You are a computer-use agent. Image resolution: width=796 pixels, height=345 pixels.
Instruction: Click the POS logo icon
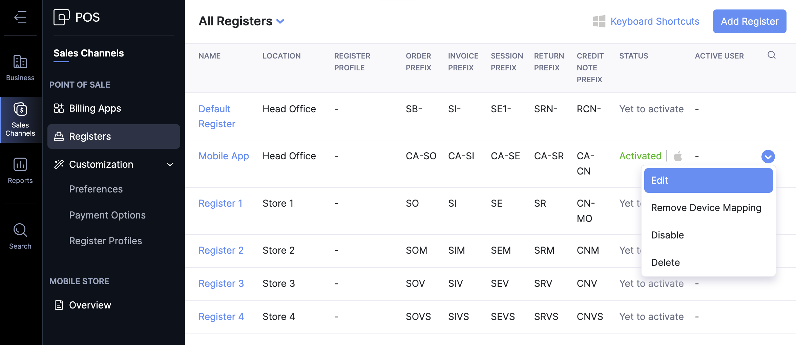[x=62, y=17]
